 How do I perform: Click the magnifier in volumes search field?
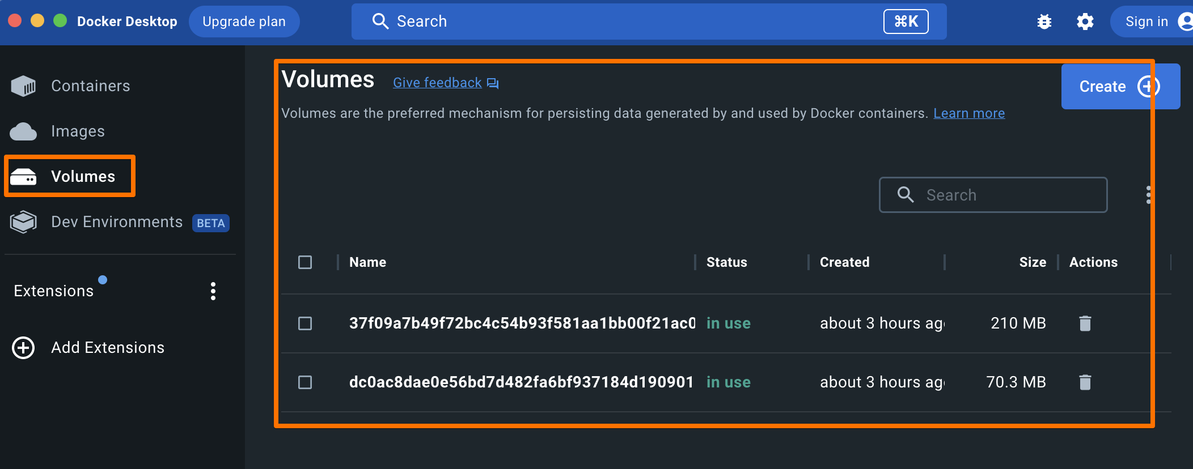906,195
